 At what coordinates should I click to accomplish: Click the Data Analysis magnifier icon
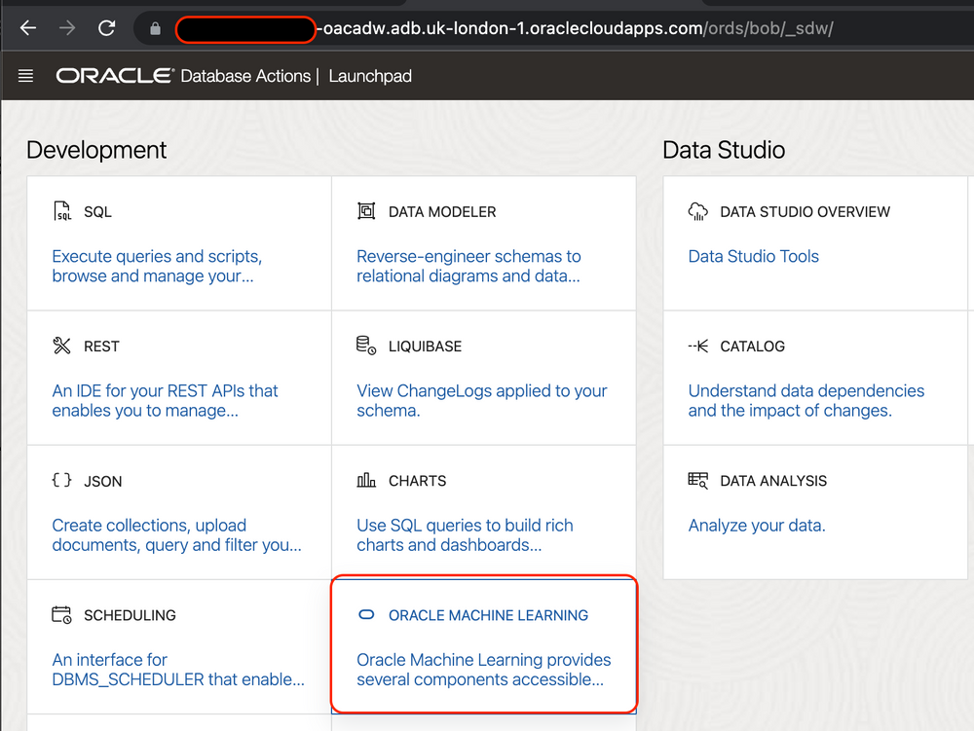coord(698,479)
